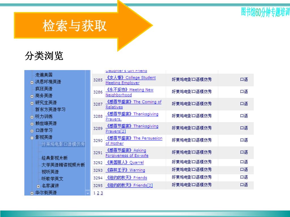Go to results page 2

[98, 193]
